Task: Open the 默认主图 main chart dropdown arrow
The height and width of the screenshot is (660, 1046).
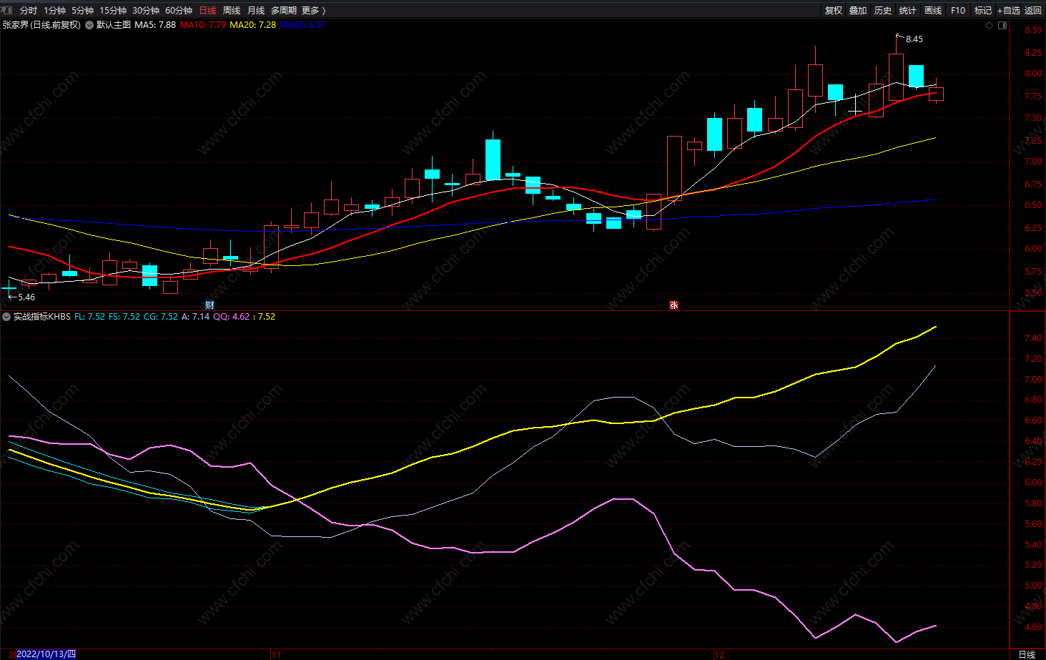Action: pyautogui.click(x=89, y=25)
